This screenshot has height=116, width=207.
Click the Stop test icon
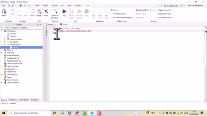pyautogui.click(x=86, y=12)
